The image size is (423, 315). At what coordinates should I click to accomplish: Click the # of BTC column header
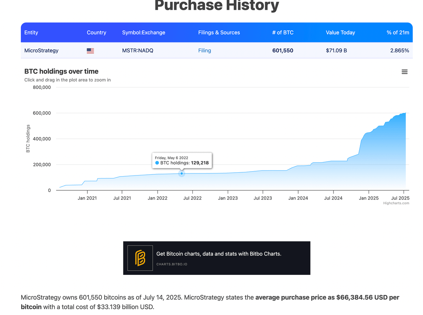pos(283,32)
